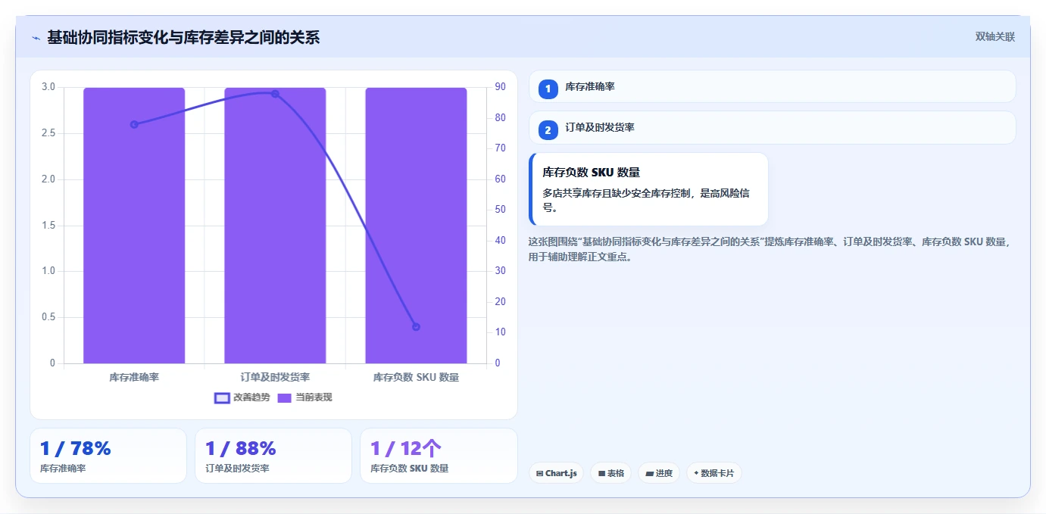The image size is (1046, 514).
Task: Click the 进度 tag icon
Action: coord(649,473)
